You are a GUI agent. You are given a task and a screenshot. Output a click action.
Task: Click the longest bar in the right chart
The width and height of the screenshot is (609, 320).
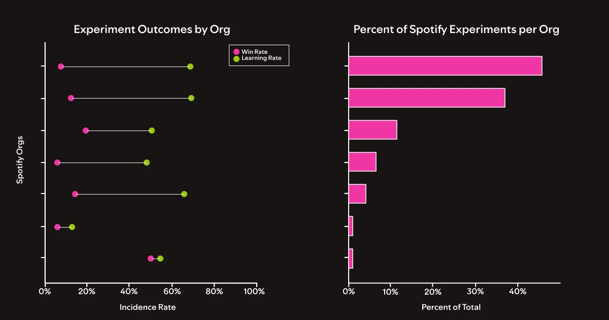[x=445, y=66]
